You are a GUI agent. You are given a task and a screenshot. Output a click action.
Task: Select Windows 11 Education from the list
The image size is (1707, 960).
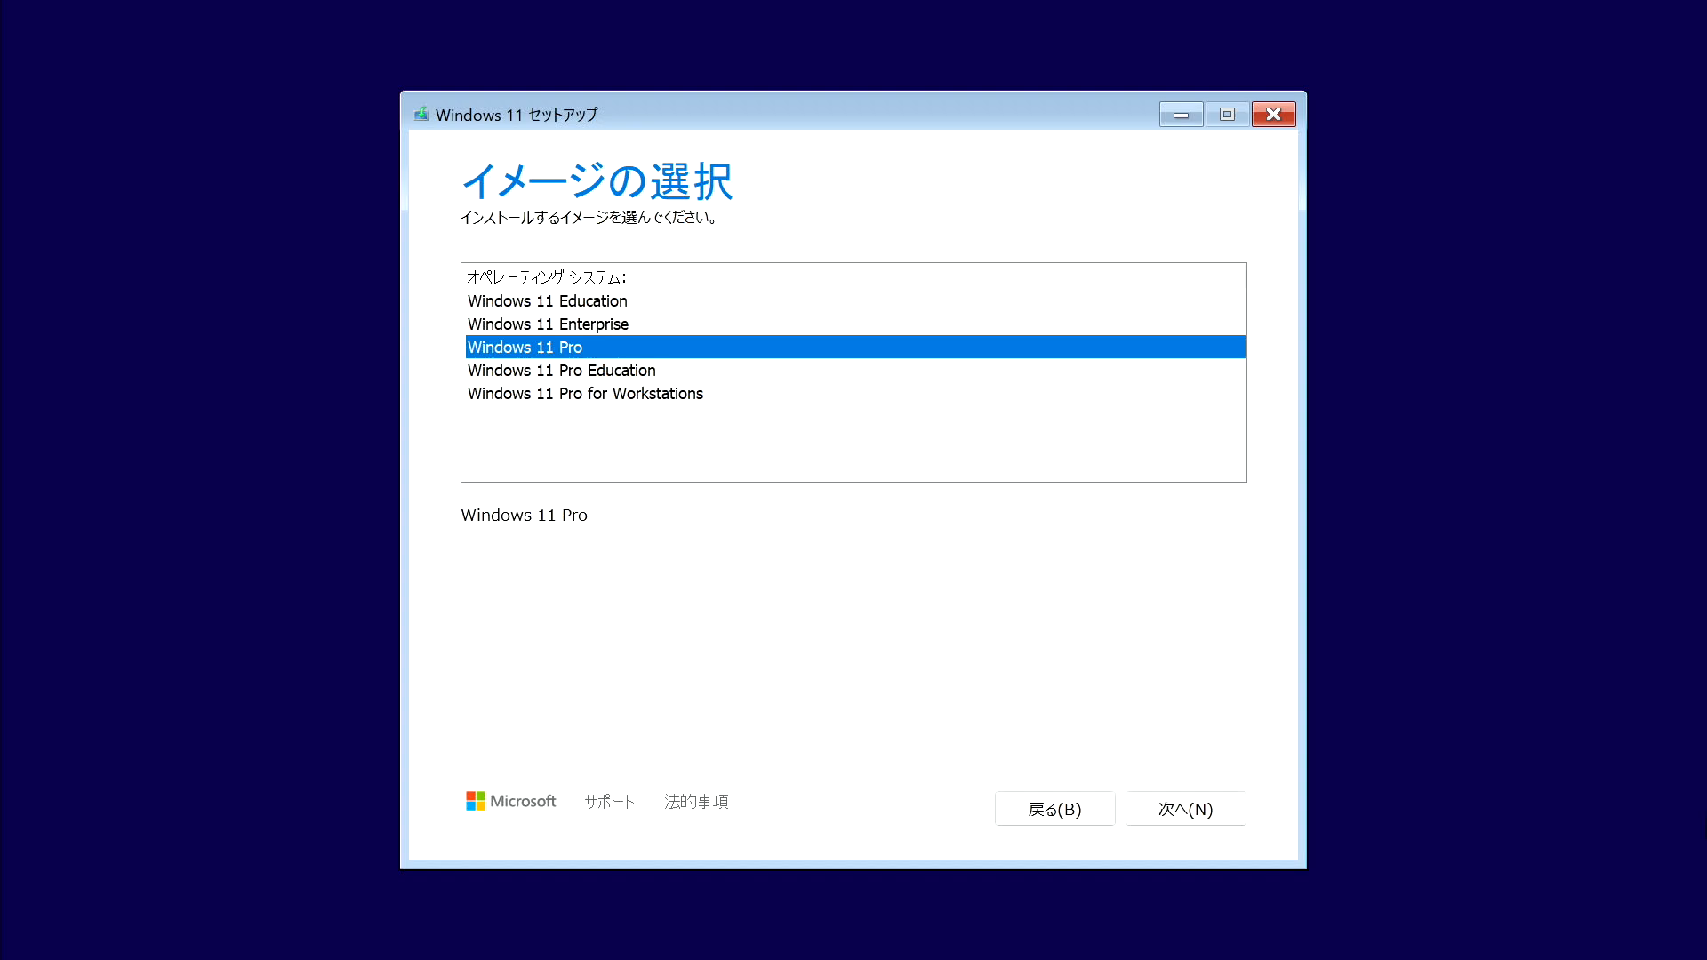pyautogui.click(x=855, y=301)
